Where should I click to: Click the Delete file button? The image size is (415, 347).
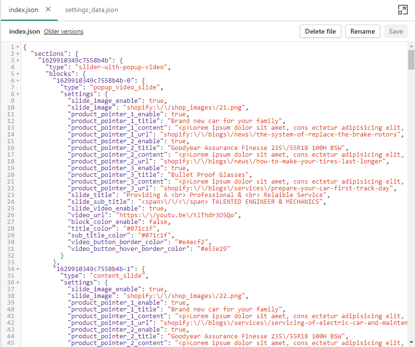(320, 31)
